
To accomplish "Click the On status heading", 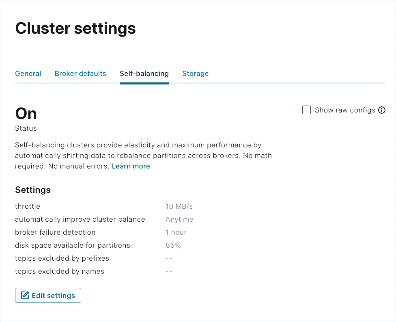I will click(26, 113).
